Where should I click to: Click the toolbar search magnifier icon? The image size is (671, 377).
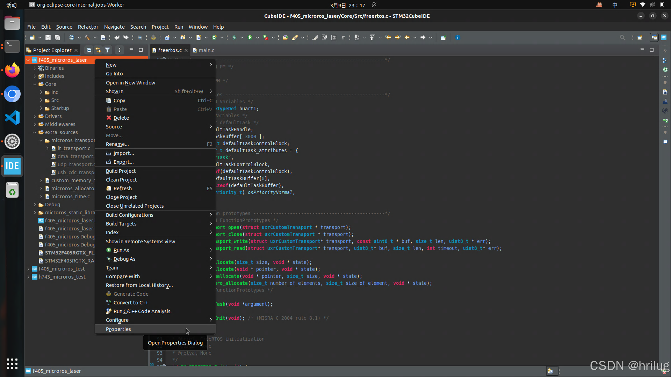pos(622,37)
